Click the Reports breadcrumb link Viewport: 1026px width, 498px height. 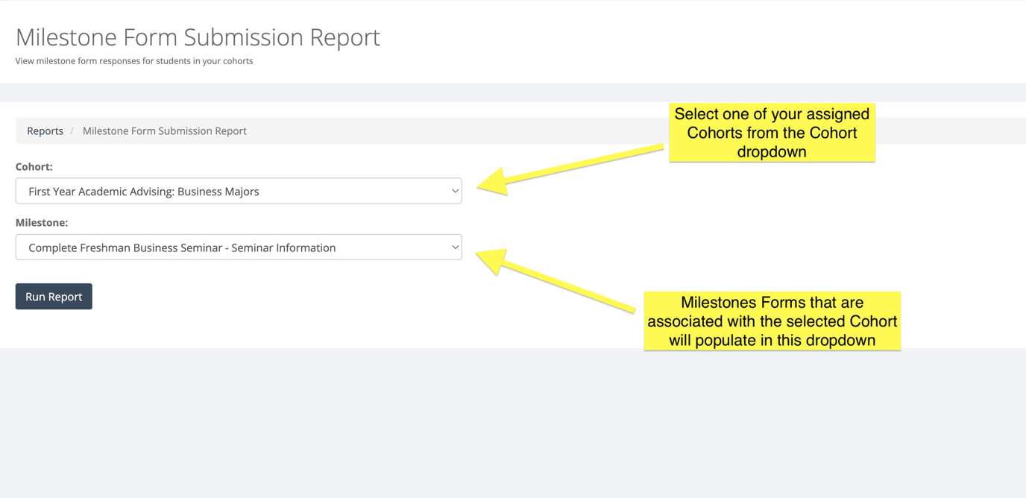point(45,130)
